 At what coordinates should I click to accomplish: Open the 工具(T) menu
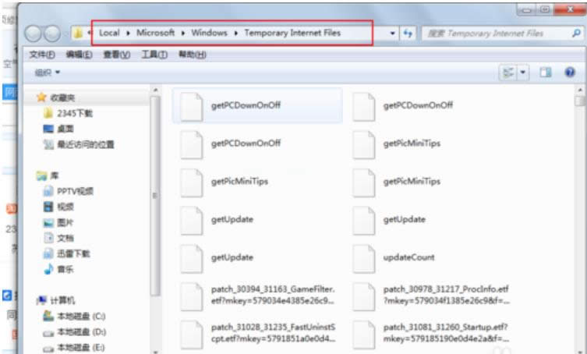(x=154, y=55)
